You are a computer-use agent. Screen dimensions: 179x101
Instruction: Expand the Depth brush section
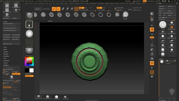[5, 49]
